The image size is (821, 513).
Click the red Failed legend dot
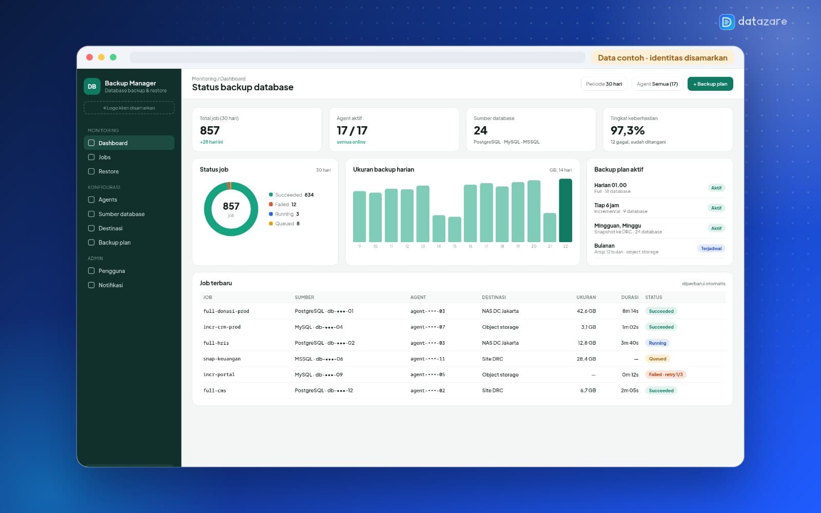point(271,204)
